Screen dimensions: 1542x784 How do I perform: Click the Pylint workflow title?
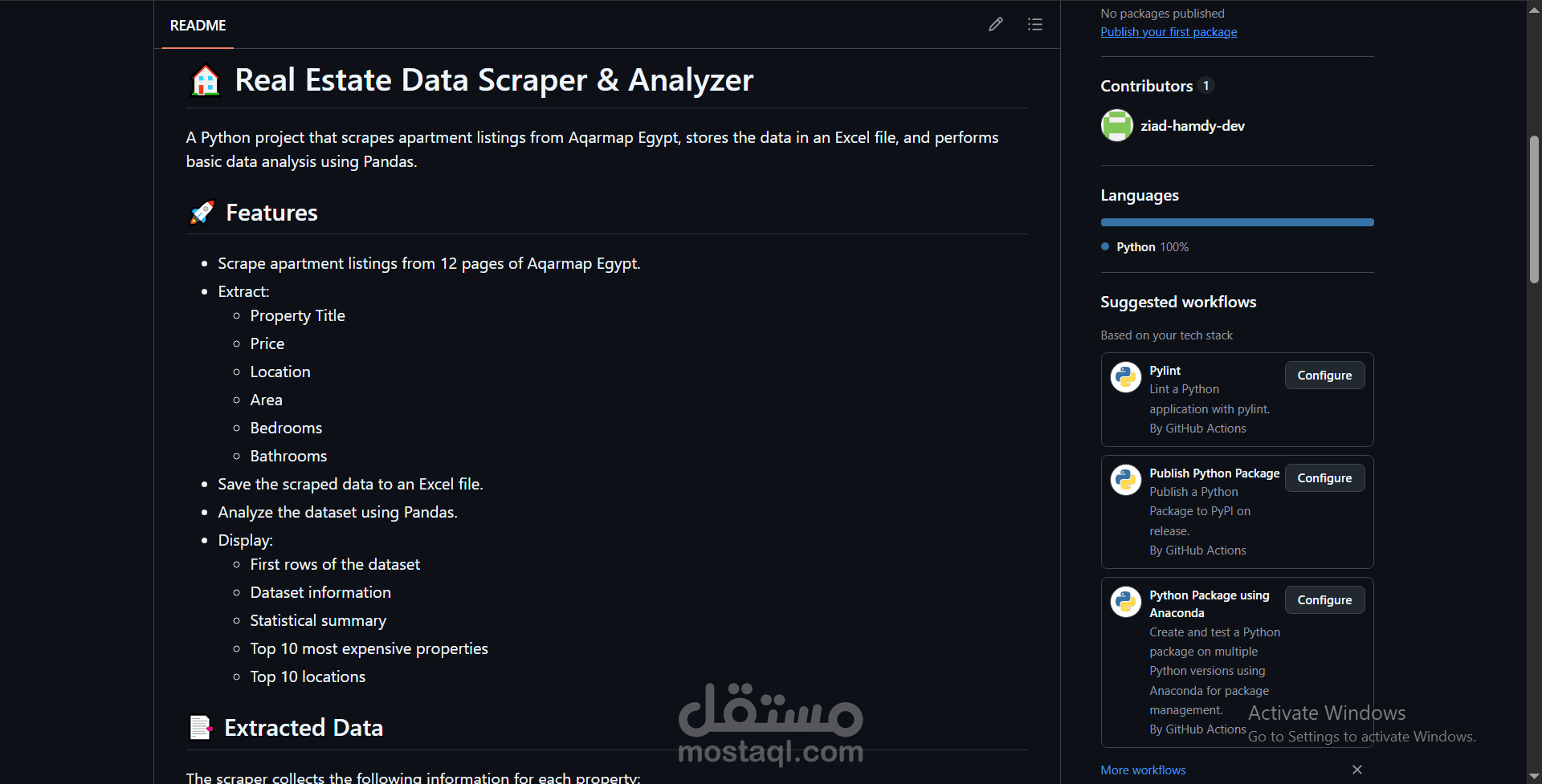click(1165, 371)
